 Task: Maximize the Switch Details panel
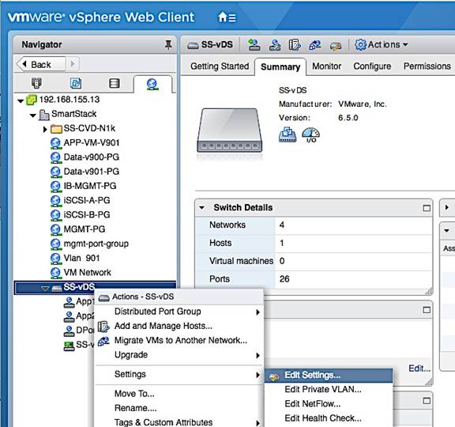coord(427,208)
